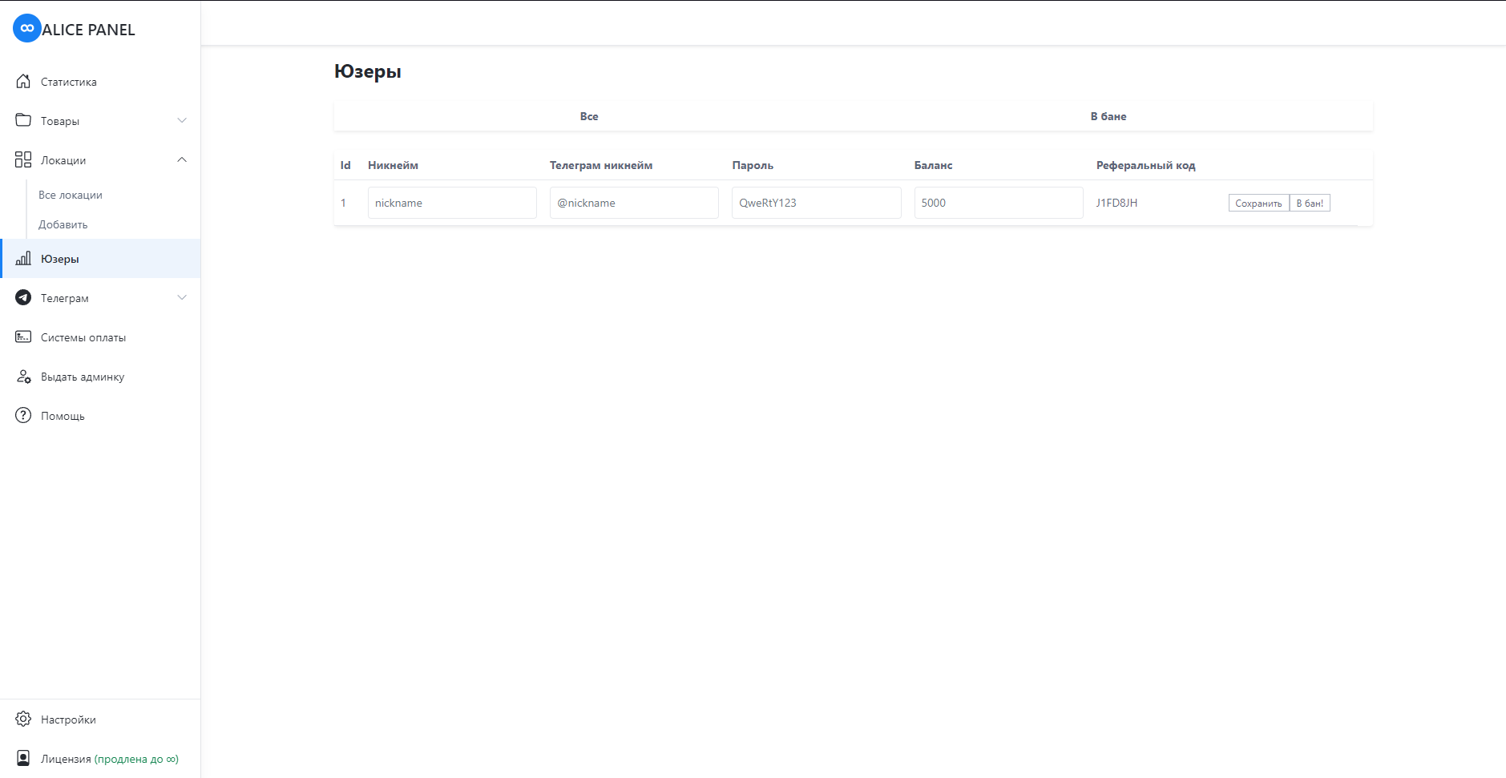Click the Баланс column header
This screenshot has width=1506, height=778.
click(x=933, y=165)
